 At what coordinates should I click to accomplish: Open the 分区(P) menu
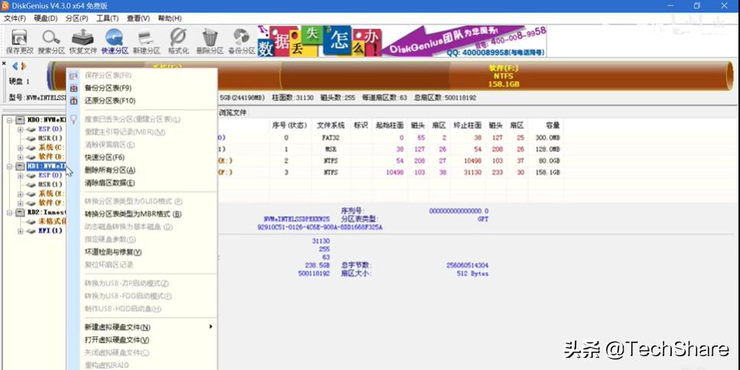click(x=77, y=18)
